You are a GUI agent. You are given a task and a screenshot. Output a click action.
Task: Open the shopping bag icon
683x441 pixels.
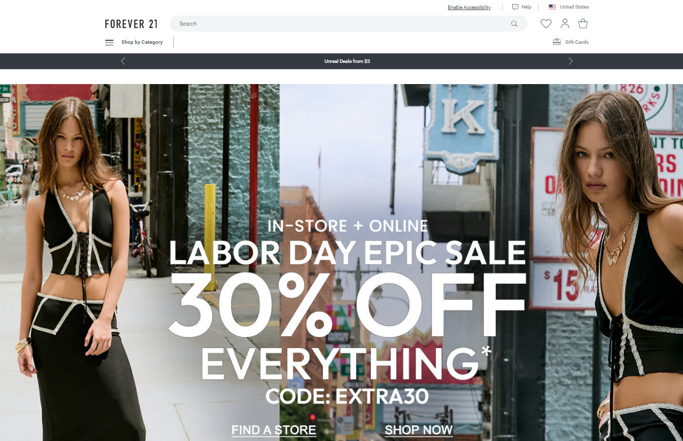583,24
